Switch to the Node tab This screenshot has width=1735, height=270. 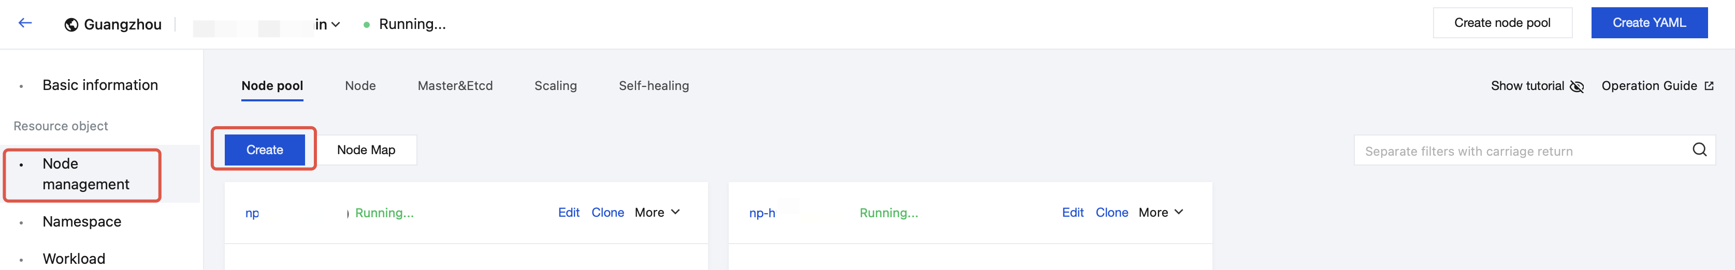(360, 86)
